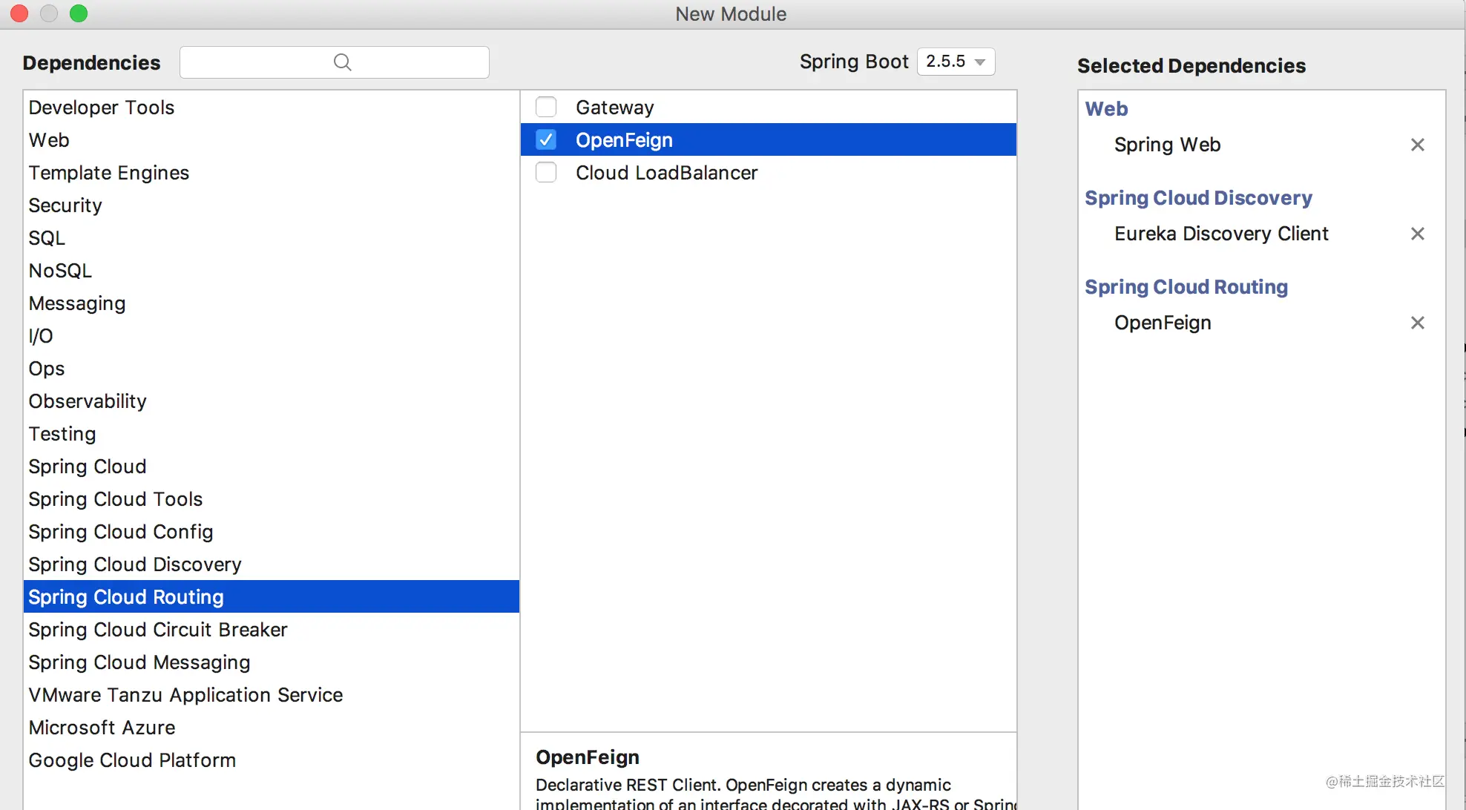Choose VMware Tanzu Application Service category

pyautogui.click(x=272, y=695)
